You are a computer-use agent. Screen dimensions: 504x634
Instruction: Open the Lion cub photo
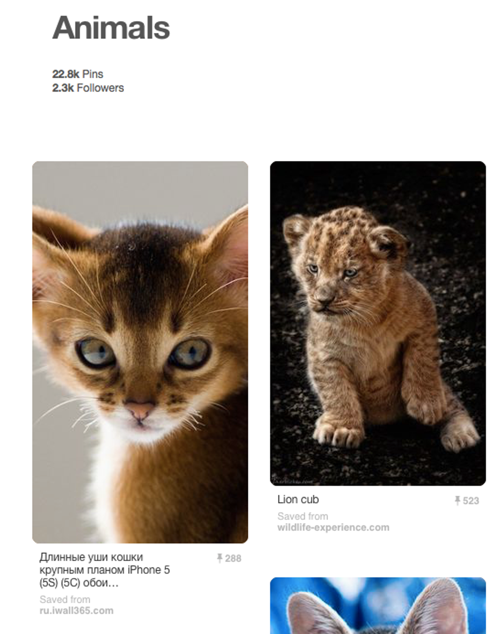378,323
